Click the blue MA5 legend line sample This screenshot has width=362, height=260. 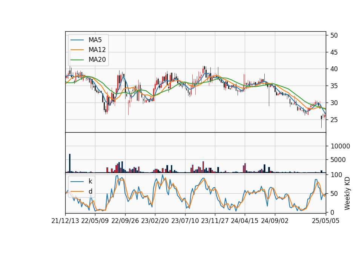tap(77, 40)
